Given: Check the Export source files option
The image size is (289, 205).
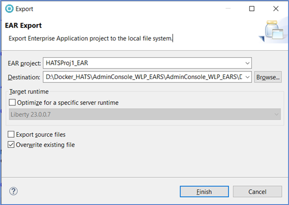Looking at the screenshot, I should (11, 135).
